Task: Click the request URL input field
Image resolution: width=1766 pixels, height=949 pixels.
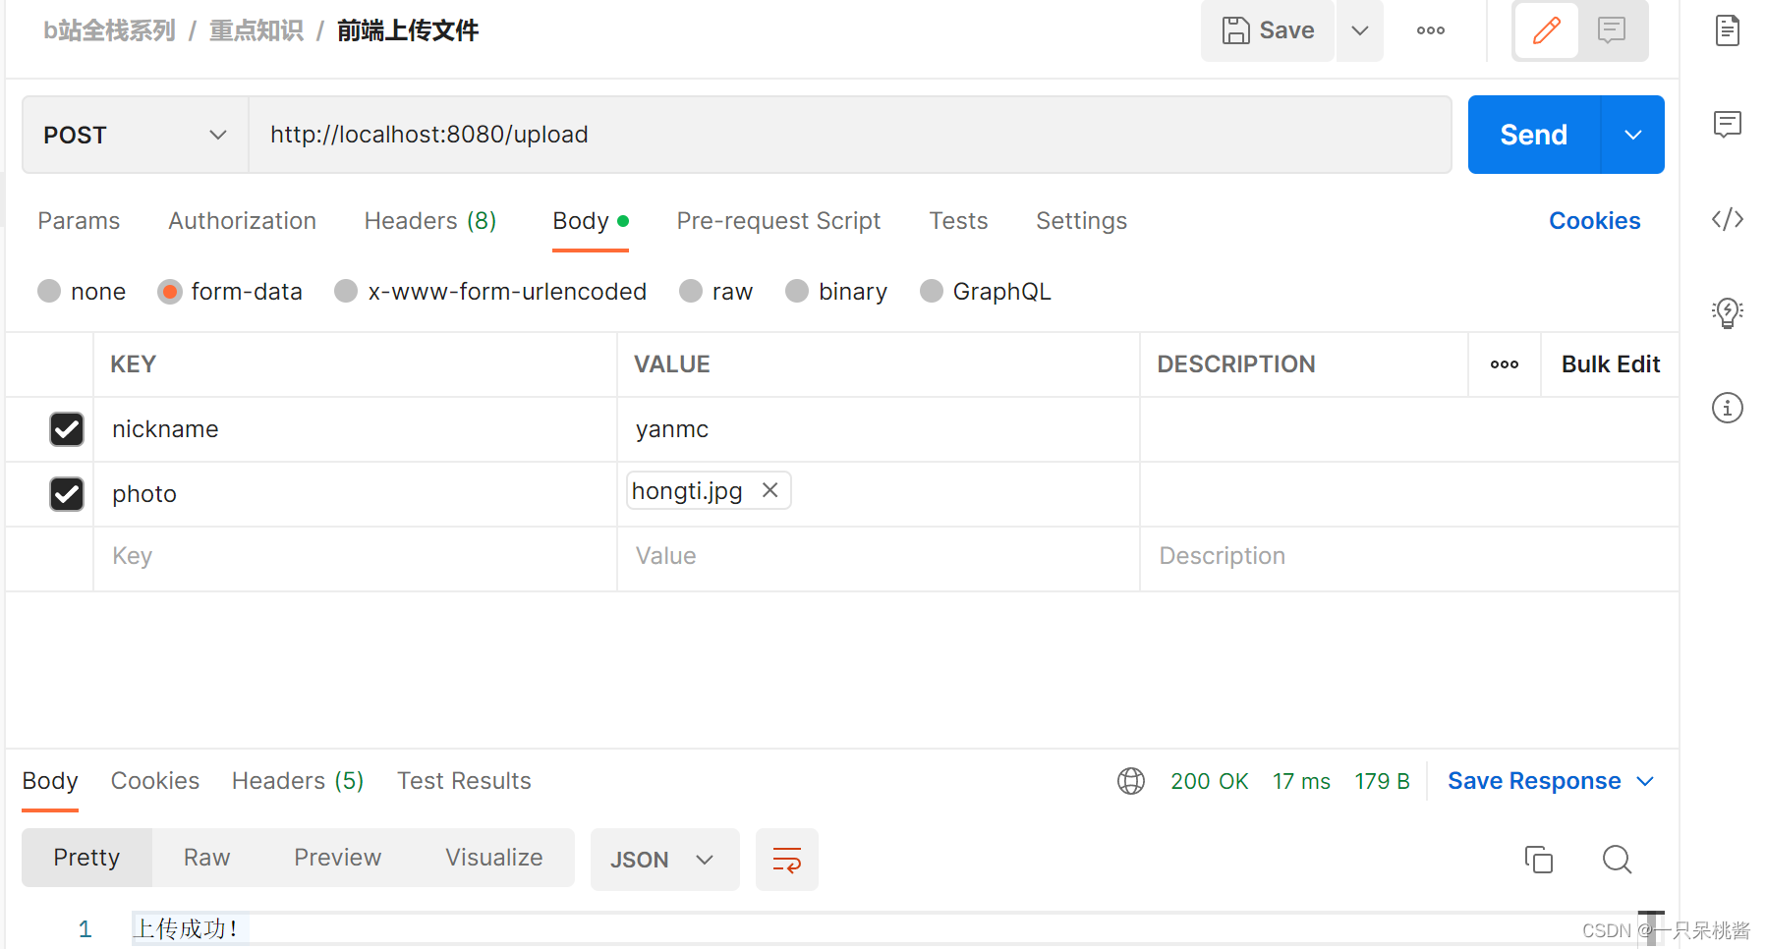Action: coord(850,135)
